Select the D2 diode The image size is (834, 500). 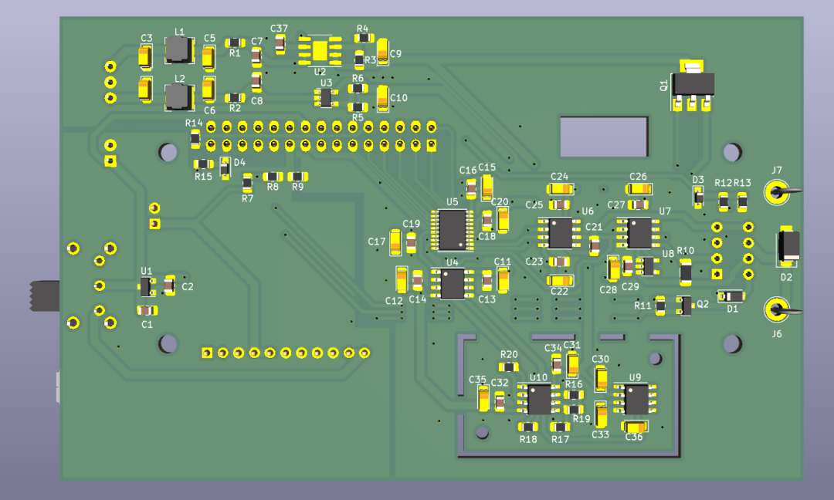788,246
